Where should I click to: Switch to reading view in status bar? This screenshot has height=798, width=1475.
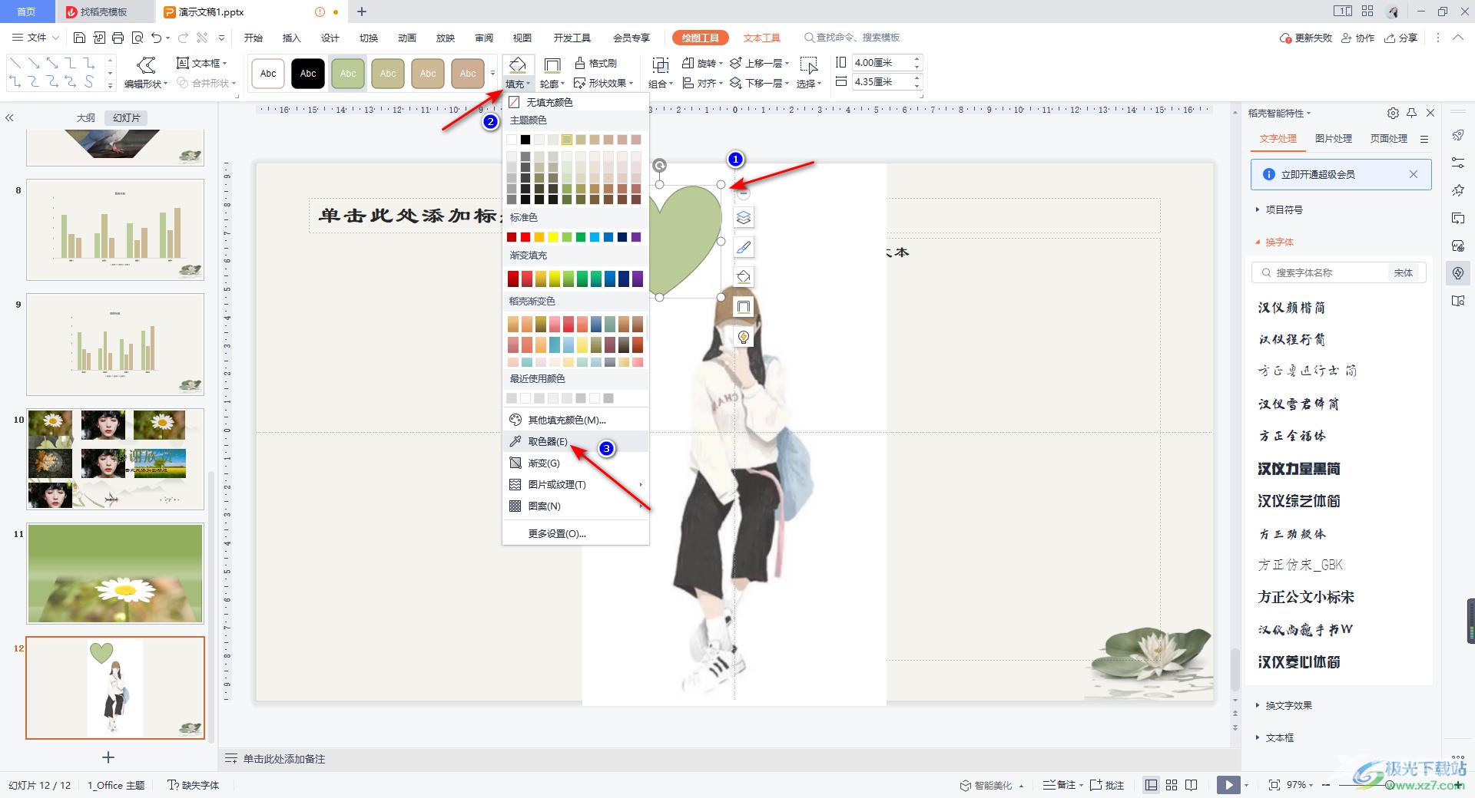tap(1192, 785)
